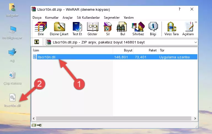This screenshot has width=212, height=134.
Task: Open the Dosya menu
Action: tap(37, 18)
